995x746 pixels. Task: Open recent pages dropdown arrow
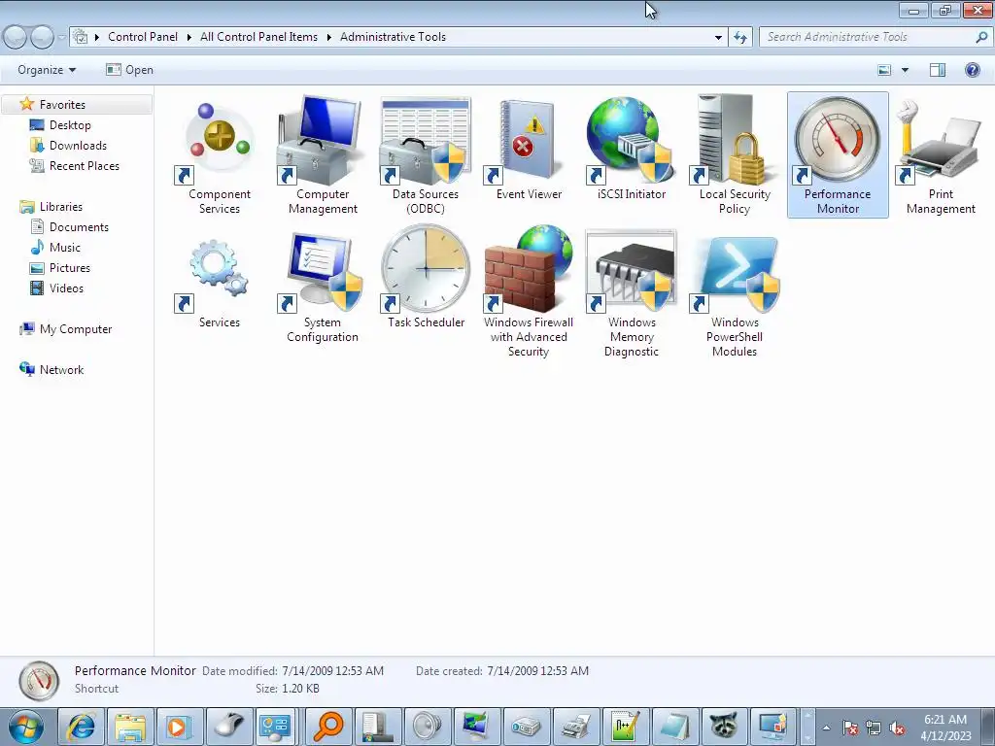61,38
